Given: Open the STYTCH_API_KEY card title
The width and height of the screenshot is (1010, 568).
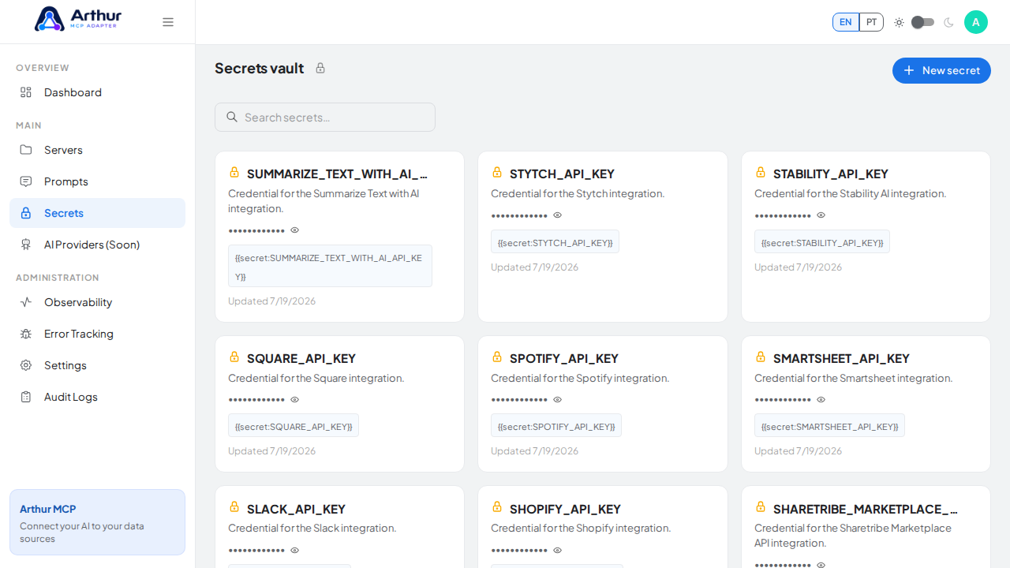Looking at the screenshot, I should [x=562, y=174].
